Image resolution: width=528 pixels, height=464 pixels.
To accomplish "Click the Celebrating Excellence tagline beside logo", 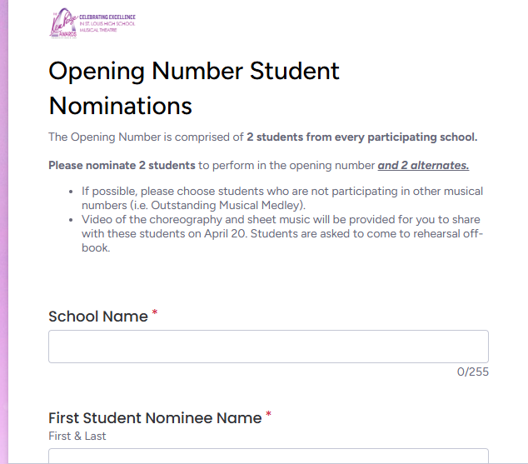I will tap(107, 23).
